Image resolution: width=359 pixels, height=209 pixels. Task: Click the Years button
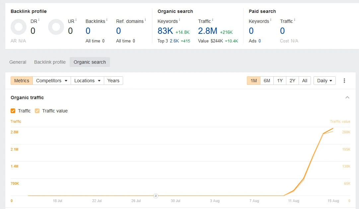[113, 81]
